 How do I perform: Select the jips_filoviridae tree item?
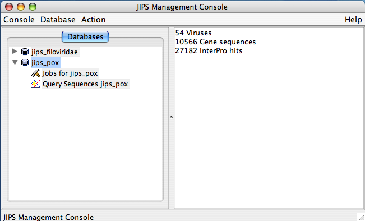[x=54, y=52]
